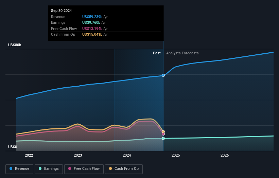Click the Earnings value US$9.760b
The image size is (279, 178).
(x=91, y=22)
